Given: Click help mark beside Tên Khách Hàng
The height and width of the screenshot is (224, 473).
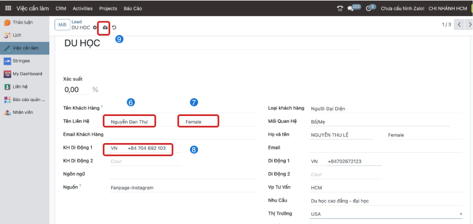Looking at the screenshot, I should click(x=102, y=107).
